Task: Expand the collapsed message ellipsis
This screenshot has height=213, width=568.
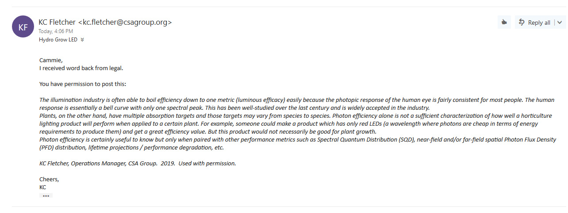Action: point(46,195)
